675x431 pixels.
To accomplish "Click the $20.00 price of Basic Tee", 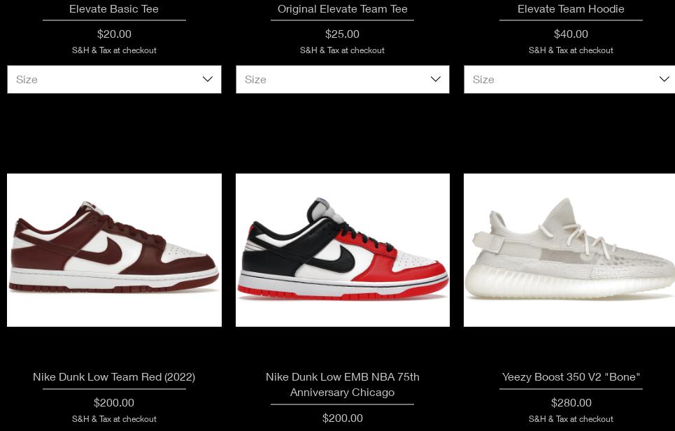I will pos(114,34).
